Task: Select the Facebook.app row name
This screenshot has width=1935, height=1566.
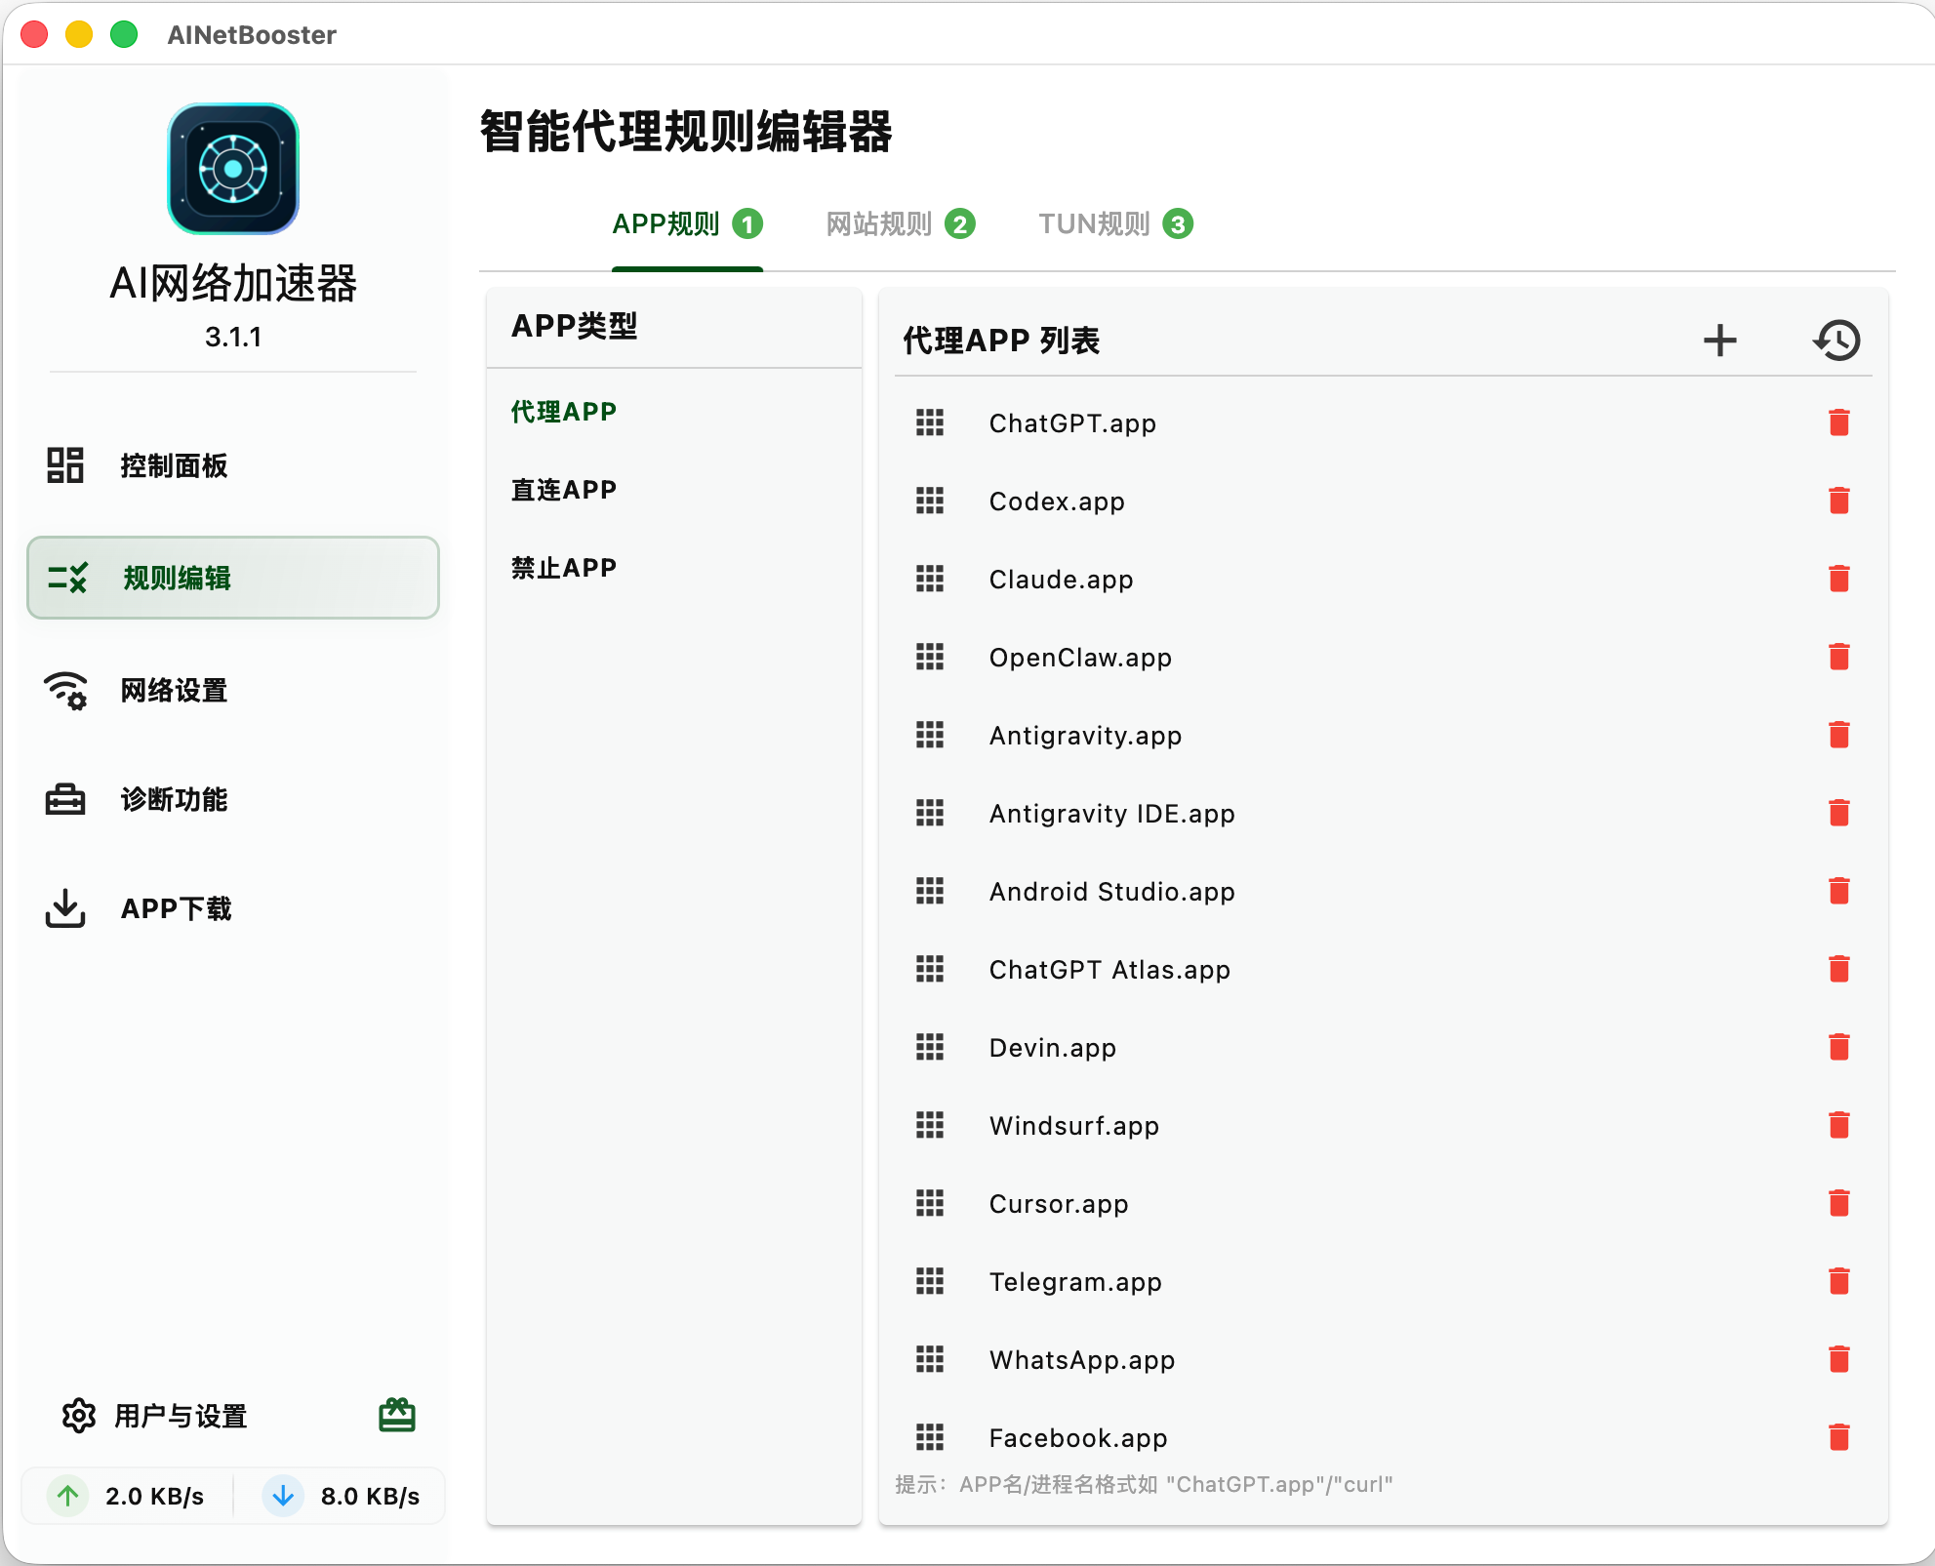Action: coord(1078,1438)
